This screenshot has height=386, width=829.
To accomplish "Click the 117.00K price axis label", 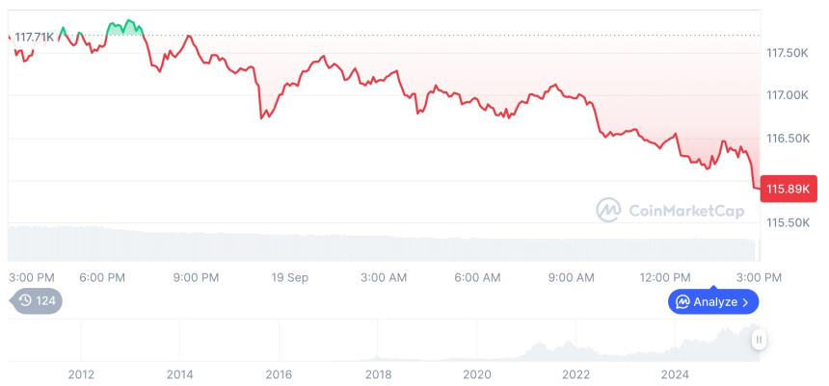I will 787,95.
